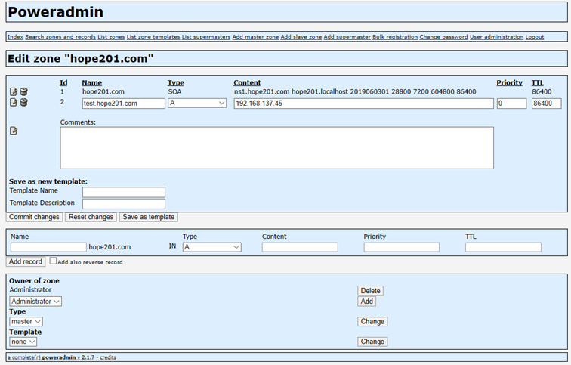
Task: Click Change button for zone Type
Action: click(372, 322)
